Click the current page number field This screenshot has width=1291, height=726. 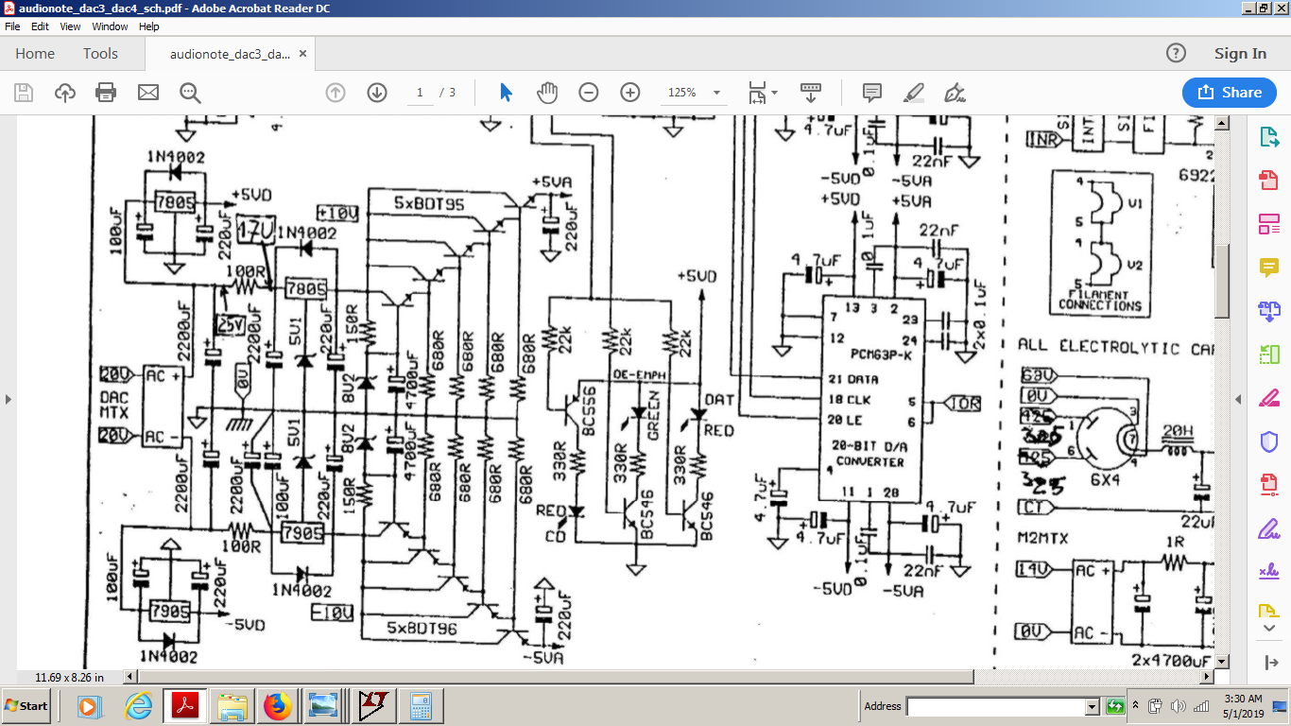pyautogui.click(x=419, y=93)
